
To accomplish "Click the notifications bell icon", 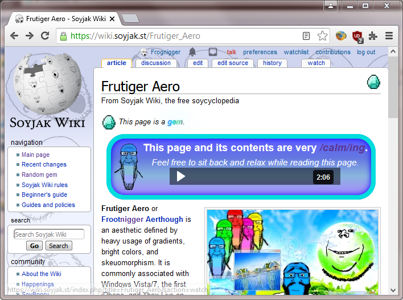I will 192,52.
